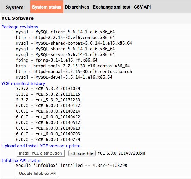This screenshot has height=179, width=191.
Task: Select manifest entry YCE_6.0.0_20140703
Action: (x=48, y=134)
